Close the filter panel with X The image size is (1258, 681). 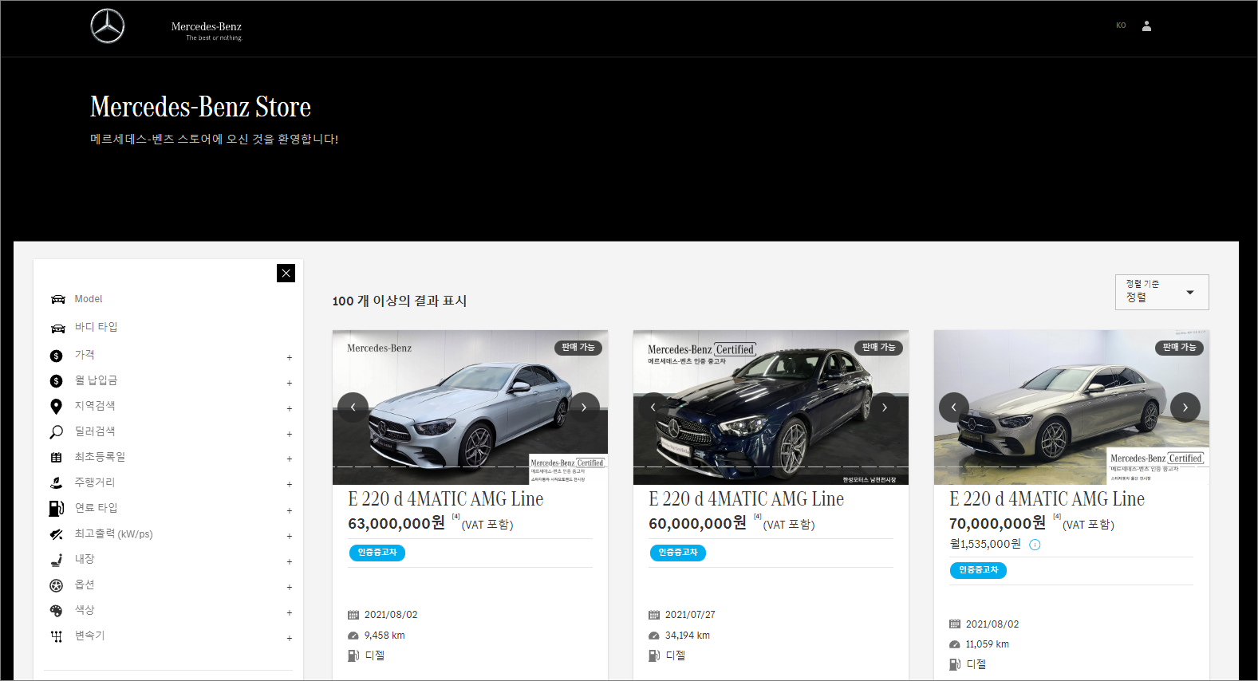coord(286,273)
